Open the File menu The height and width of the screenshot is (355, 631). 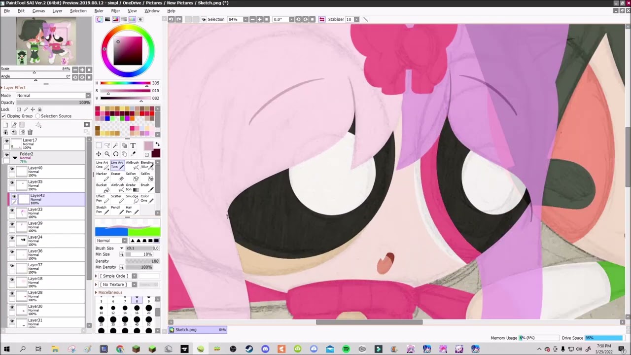point(7,11)
